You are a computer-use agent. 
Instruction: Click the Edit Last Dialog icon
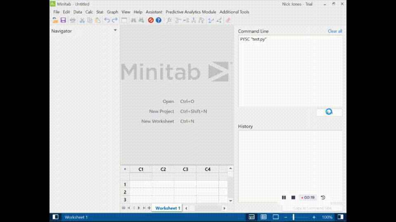[x=124, y=20]
